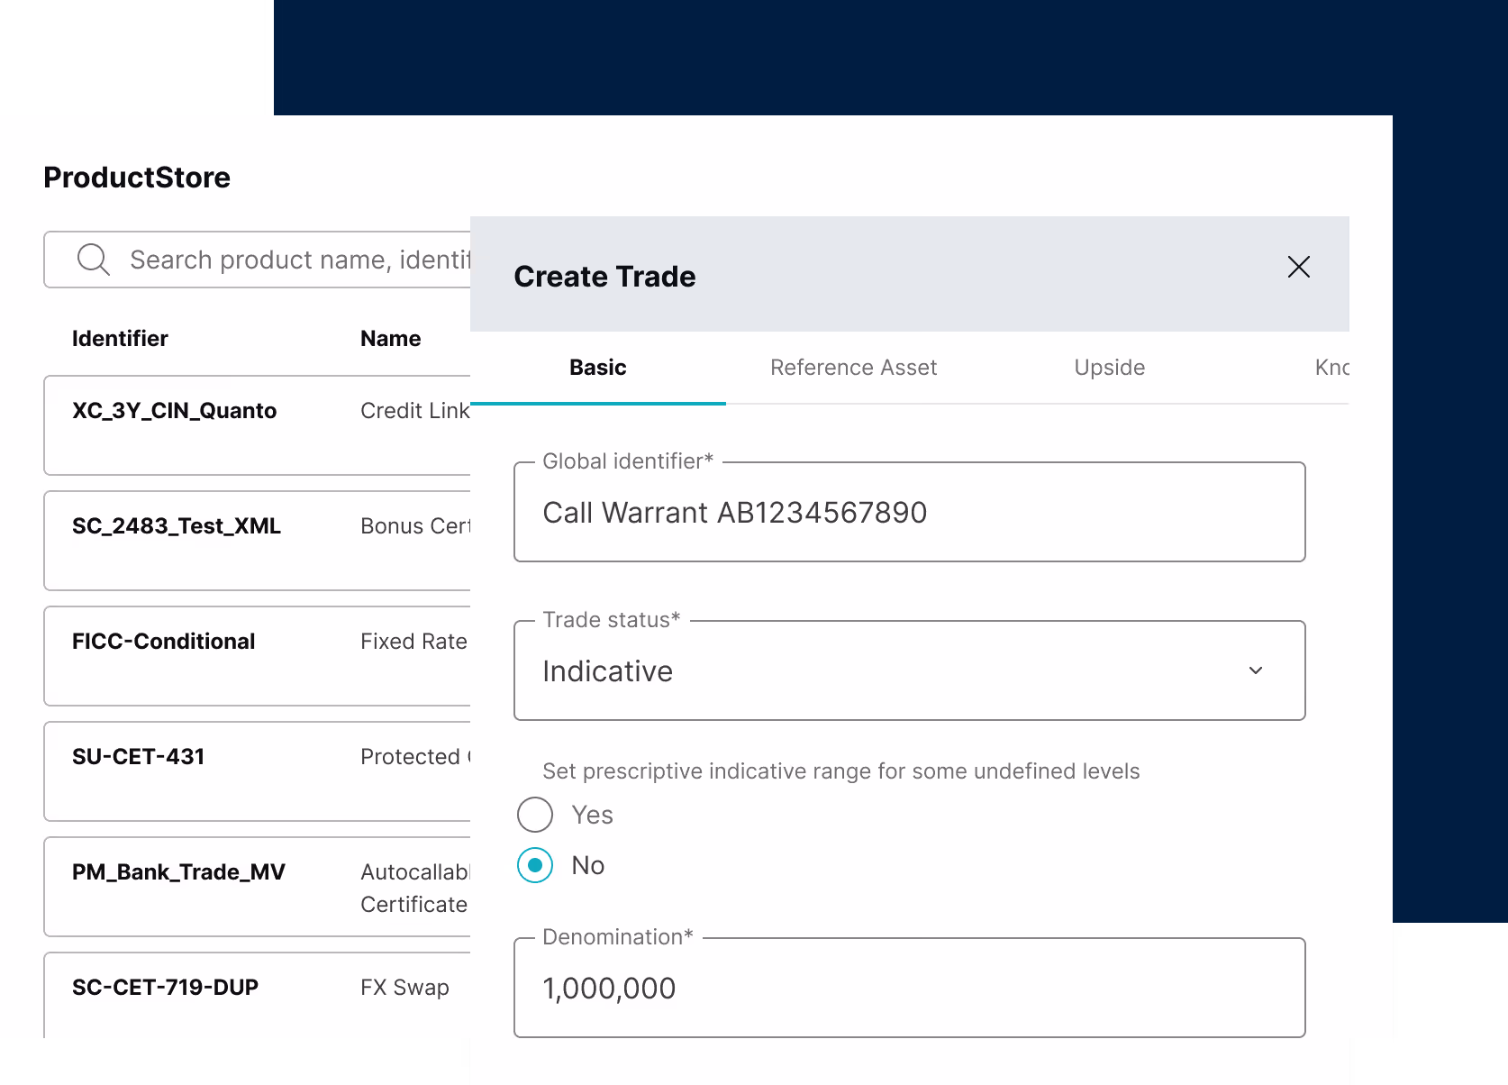Enable prescriptive indicative range option
1508x1085 pixels.
534,814
